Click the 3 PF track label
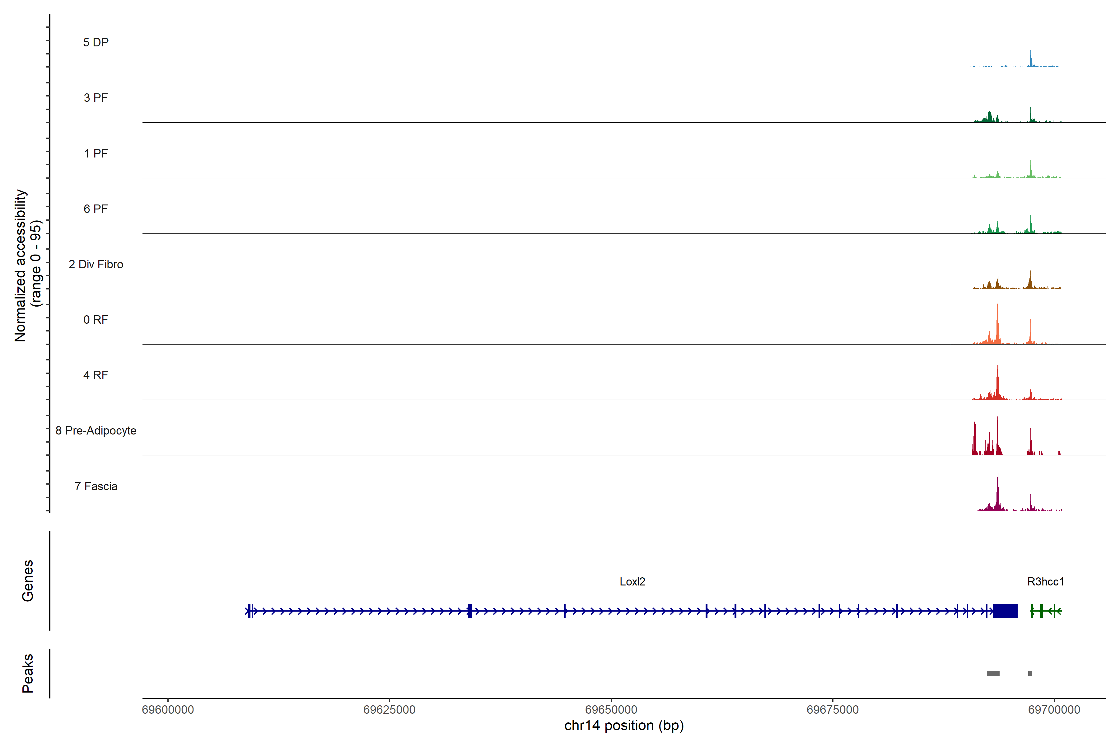This screenshot has height=747, width=1120. (x=96, y=98)
